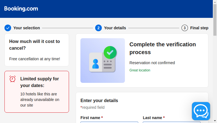Click the scrollbar up arrow
Screen dimensions: 217x123
point(215,2)
